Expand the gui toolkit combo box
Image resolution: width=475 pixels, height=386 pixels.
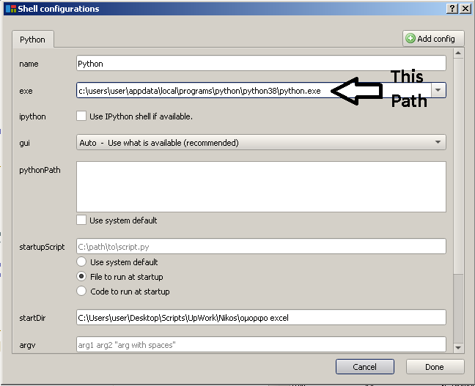click(261, 142)
